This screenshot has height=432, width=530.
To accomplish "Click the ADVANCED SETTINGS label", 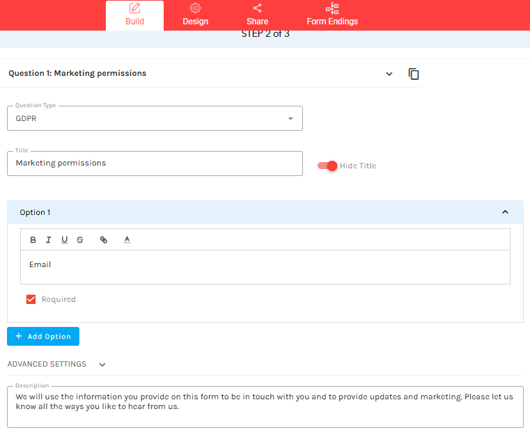I will coord(47,364).
